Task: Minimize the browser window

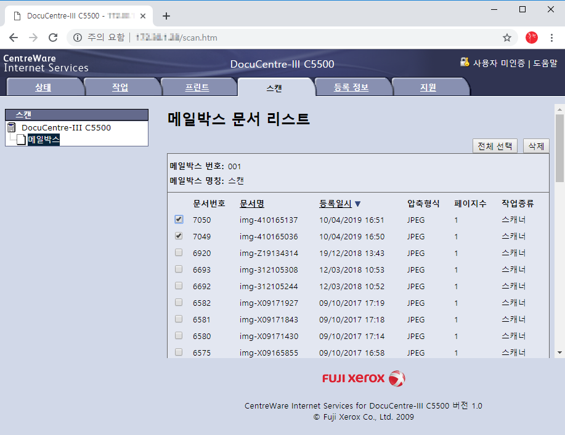Action: (x=494, y=9)
